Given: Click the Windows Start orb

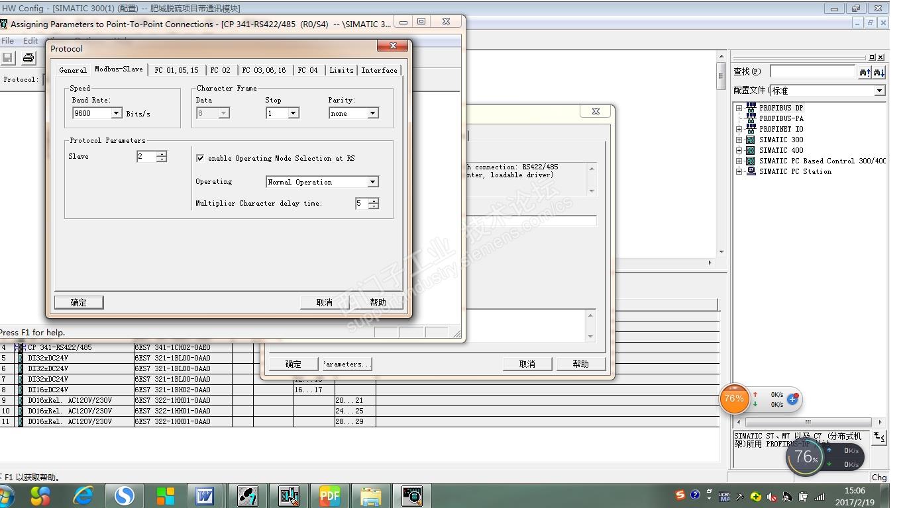Looking at the screenshot, I should (7, 496).
